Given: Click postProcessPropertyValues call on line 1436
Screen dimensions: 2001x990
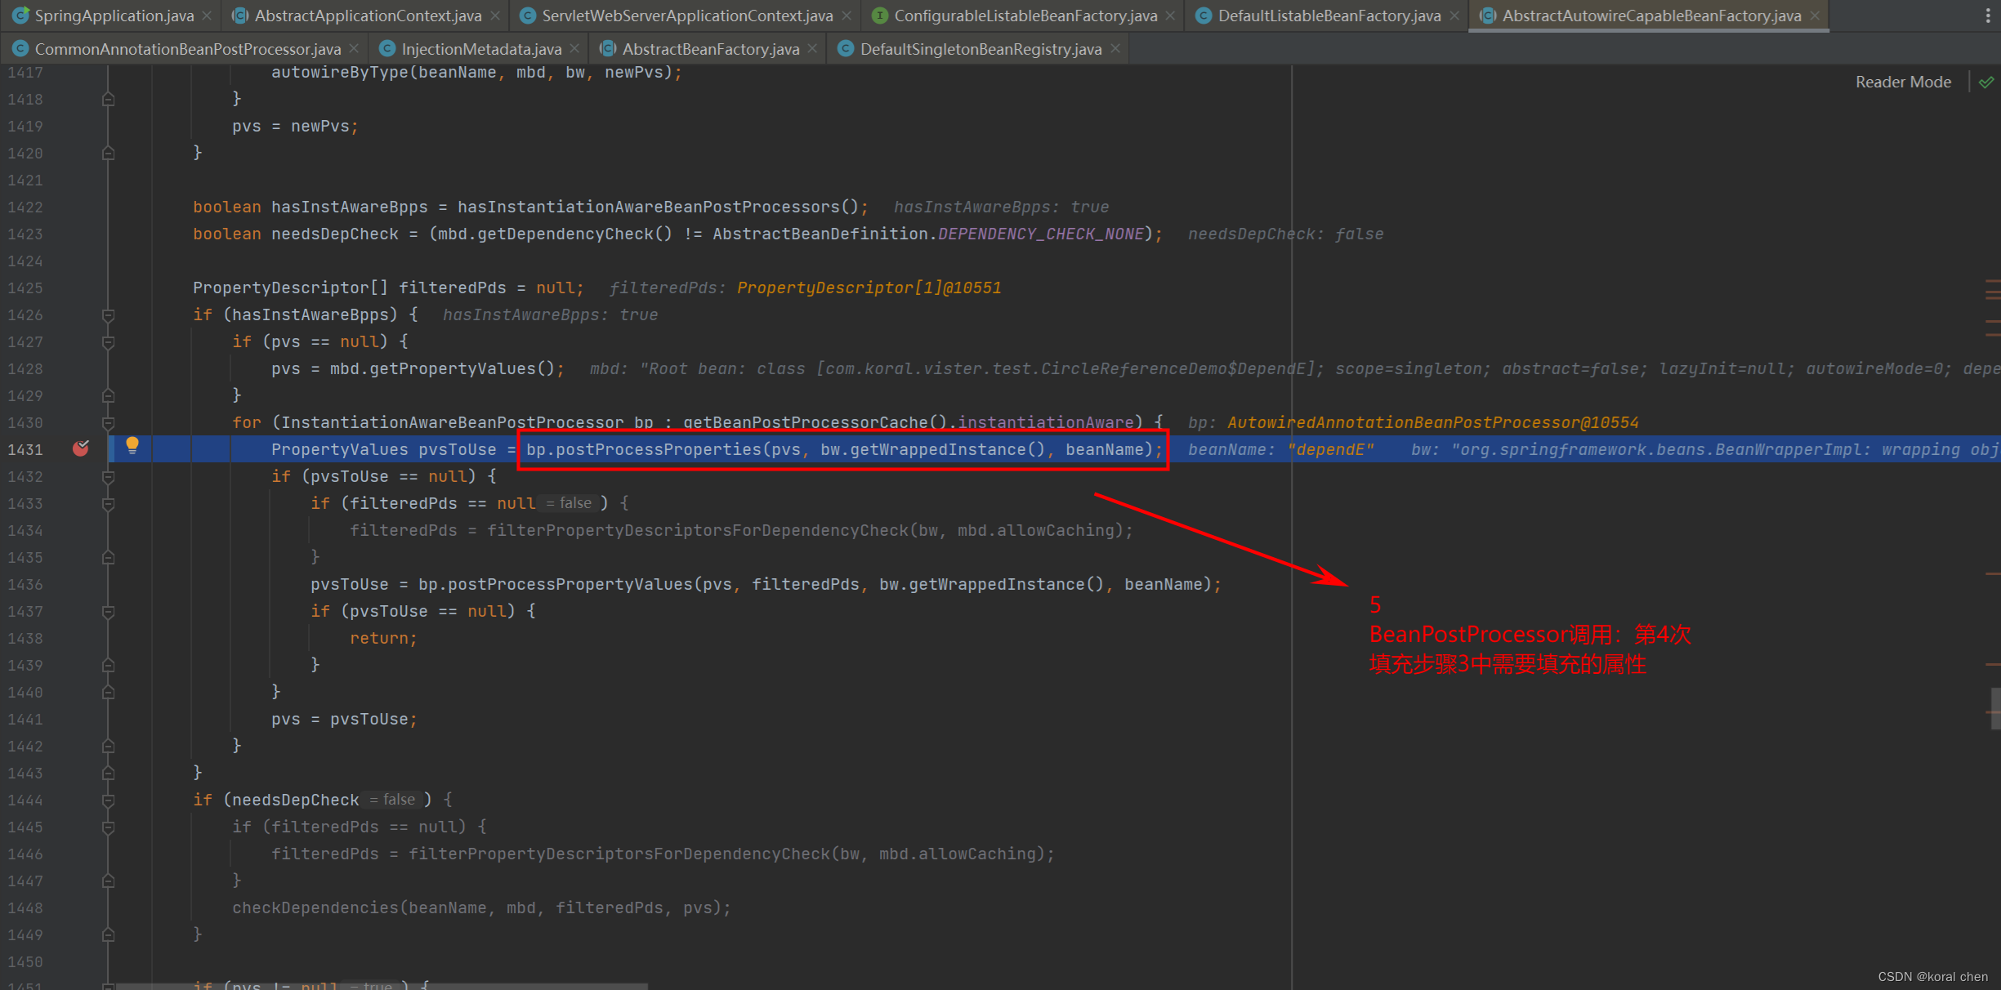Looking at the screenshot, I should tap(569, 584).
